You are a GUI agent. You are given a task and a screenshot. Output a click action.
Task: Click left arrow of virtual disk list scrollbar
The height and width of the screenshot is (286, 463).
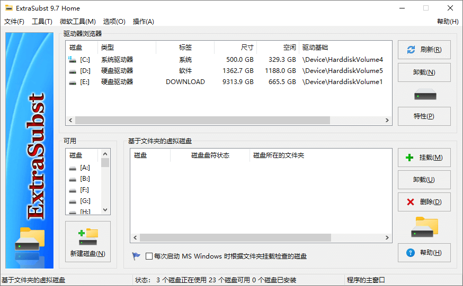[135, 237]
